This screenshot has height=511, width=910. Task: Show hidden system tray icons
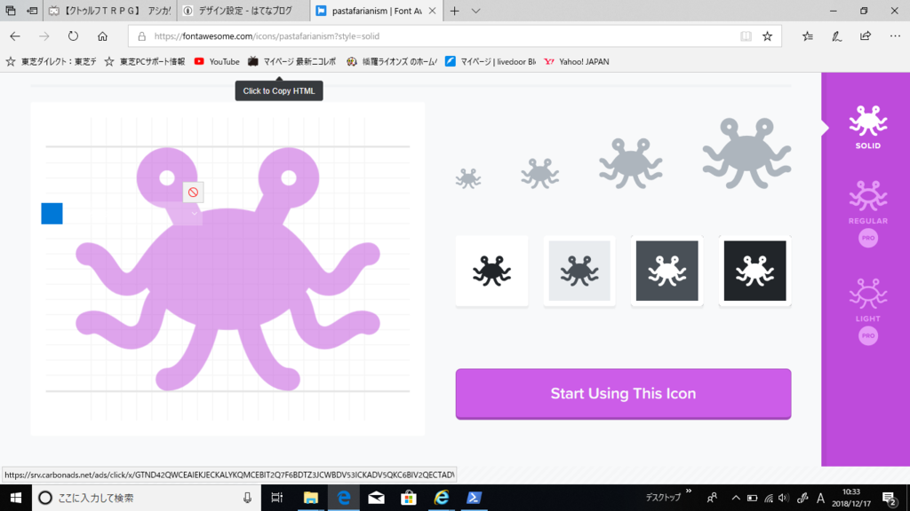[x=735, y=498]
